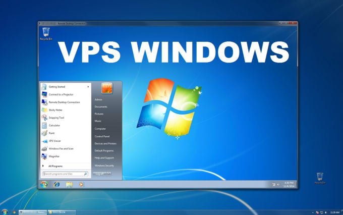Click the volume icon in host tray
The image size is (343, 215).
326,212
